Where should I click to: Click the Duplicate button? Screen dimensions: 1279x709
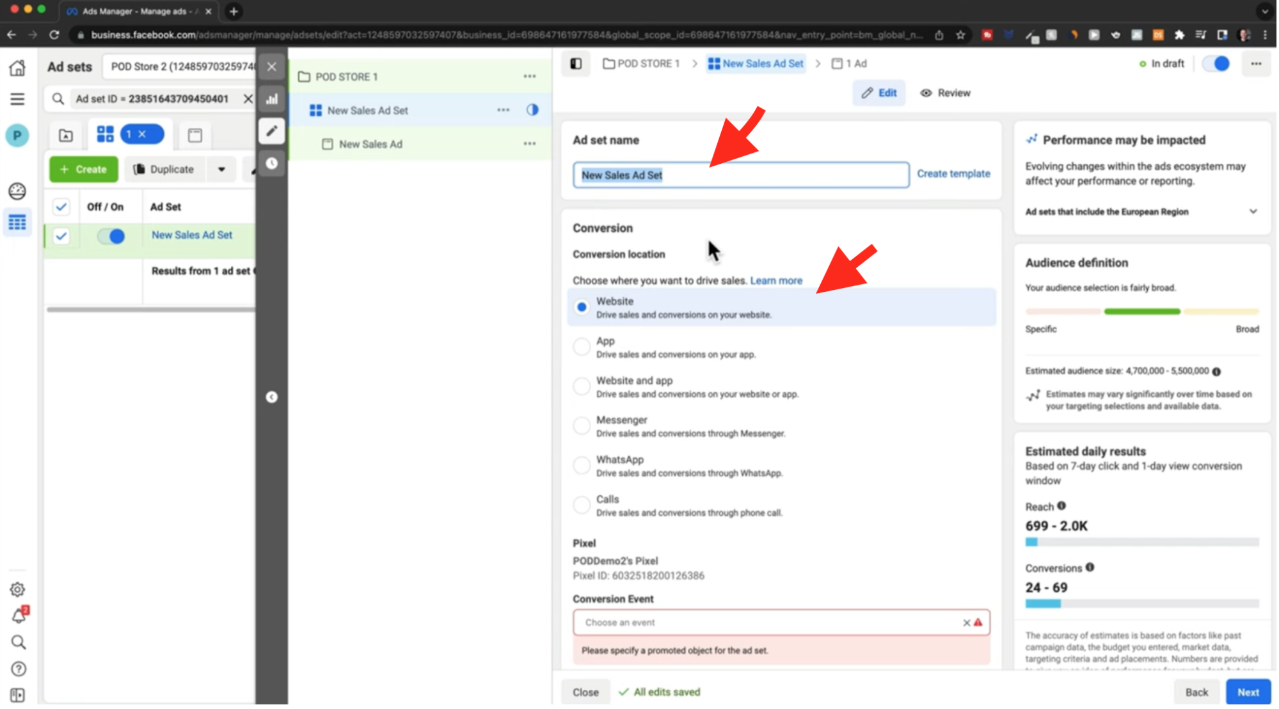point(164,170)
